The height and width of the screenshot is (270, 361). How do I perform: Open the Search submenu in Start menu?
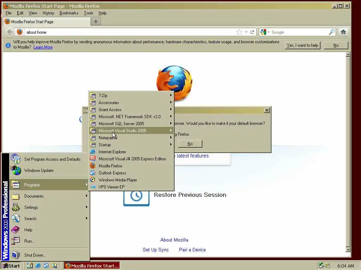(x=49, y=219)
